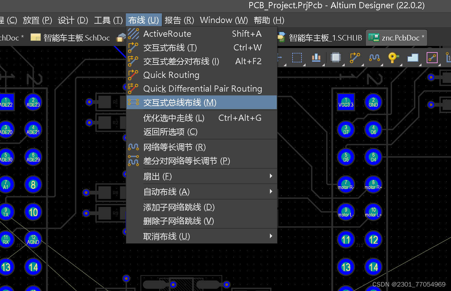
Task: Click the toolbar length tuning icon
Action: pos(374,58)
